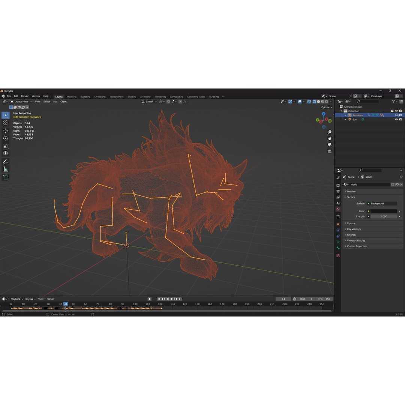The height and width of the screenshot is (405, 405).
Task: Open the View Layer properties tab
Action: (x=338, y=197)
